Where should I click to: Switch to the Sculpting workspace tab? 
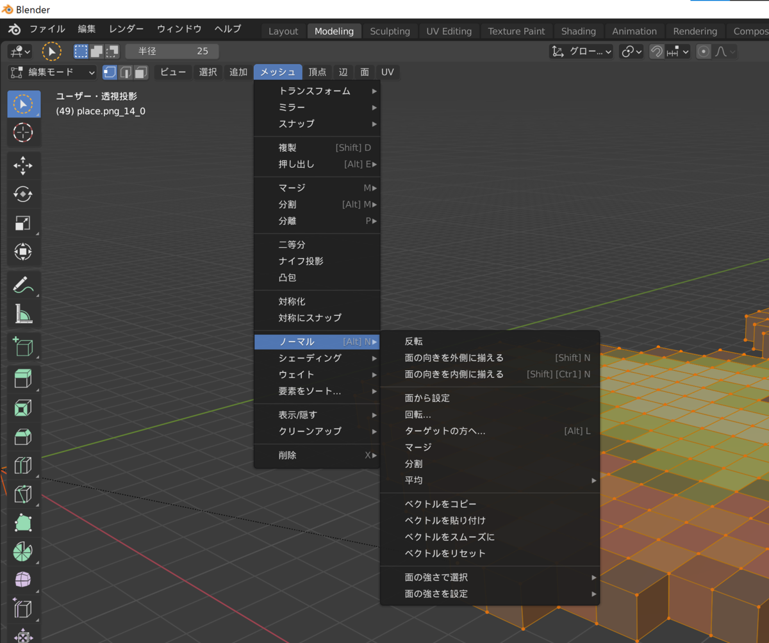click(x=390, y=31)
